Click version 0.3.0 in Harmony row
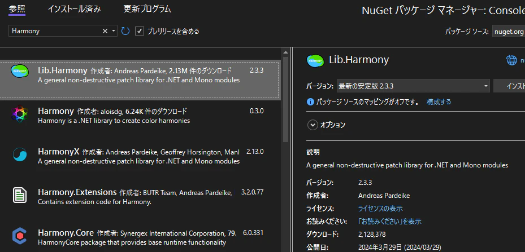This screenshot has width=525, height=252. [257, 111]
